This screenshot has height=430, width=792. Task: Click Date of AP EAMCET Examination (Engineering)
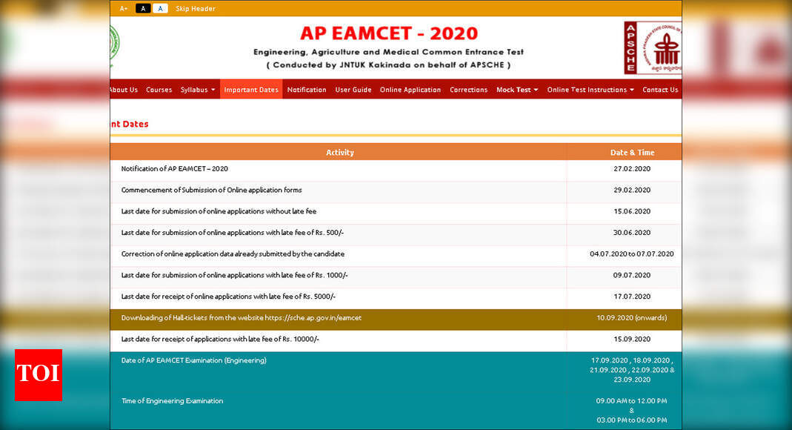click(193, 360)
